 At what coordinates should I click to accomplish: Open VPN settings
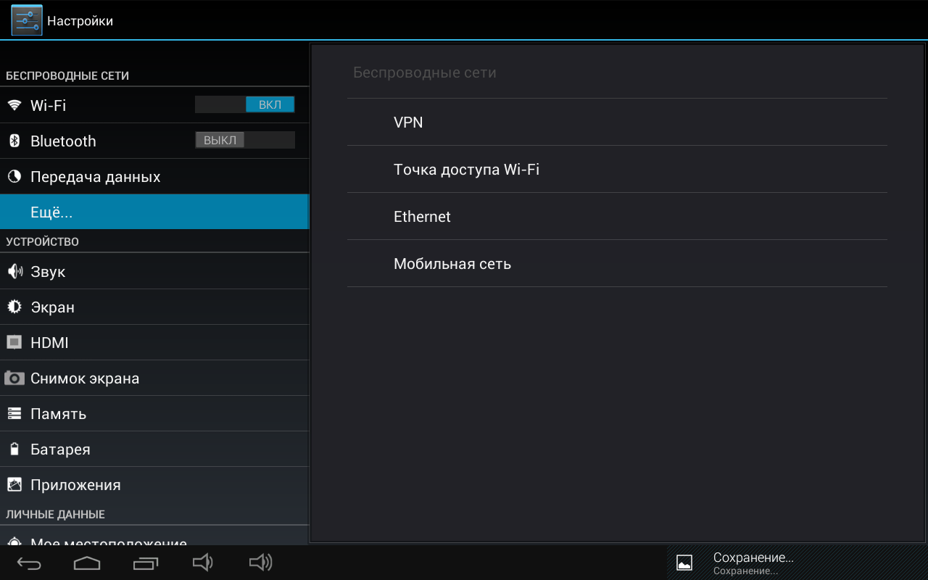(408, 123)
